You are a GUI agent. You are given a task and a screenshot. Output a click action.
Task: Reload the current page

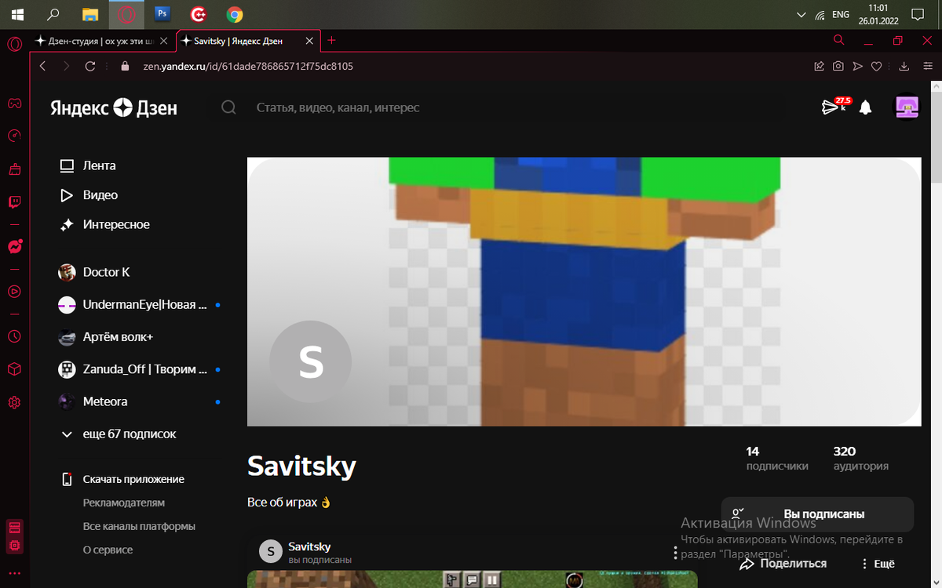90,67
